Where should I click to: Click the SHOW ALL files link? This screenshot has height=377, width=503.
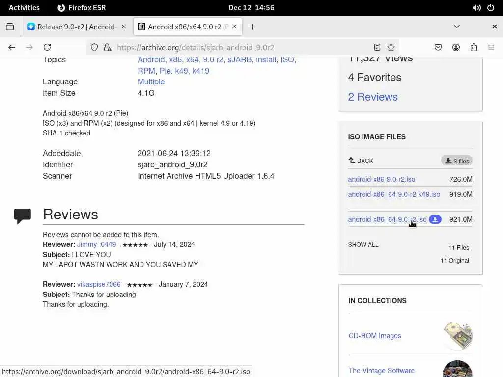363,245
